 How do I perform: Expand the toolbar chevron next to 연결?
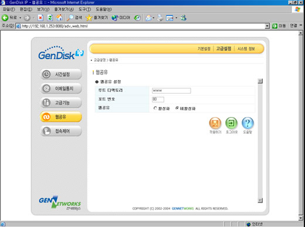(x=301, y=26)
